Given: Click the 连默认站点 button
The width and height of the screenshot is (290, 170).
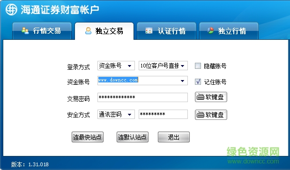Looking at the screenshot, I should (x=133, y=137).
